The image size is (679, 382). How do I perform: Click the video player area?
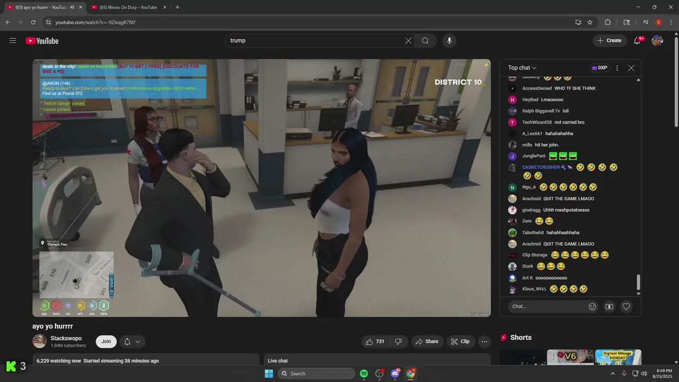262,188
